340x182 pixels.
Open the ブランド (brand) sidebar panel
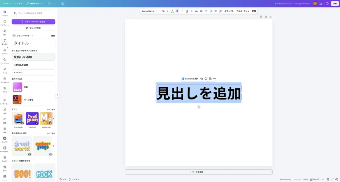(x=5, y=51)
